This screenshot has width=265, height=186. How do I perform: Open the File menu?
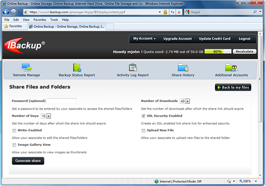(x=7, y=20)
